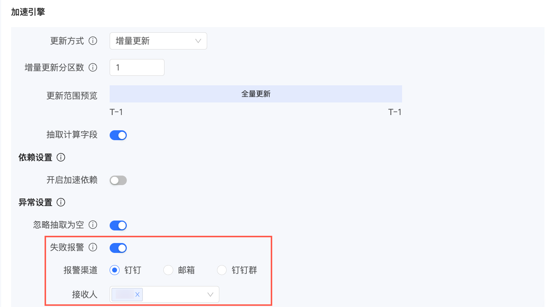546x307 pixels.
Task: Enable the 开启加速依赖 switch
Action: (x=118, y=181)
